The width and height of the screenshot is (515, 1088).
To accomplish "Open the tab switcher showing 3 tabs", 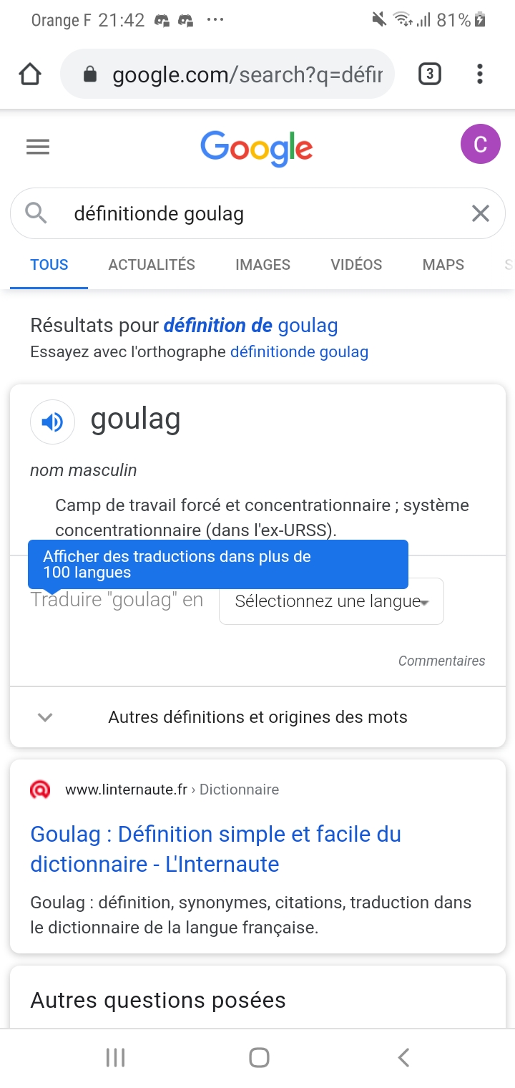I will [x=429, y=74].
